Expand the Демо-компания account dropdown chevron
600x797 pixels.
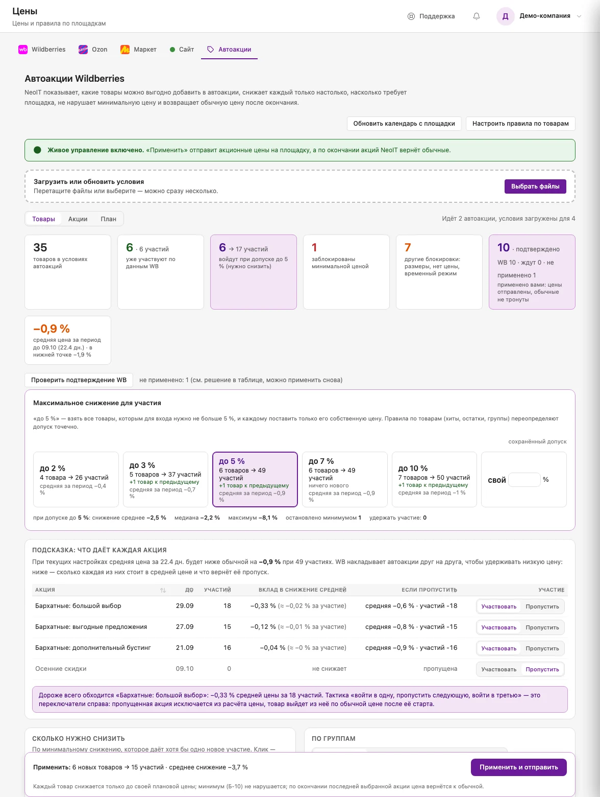pyautogui.click(x=579, y=16)
